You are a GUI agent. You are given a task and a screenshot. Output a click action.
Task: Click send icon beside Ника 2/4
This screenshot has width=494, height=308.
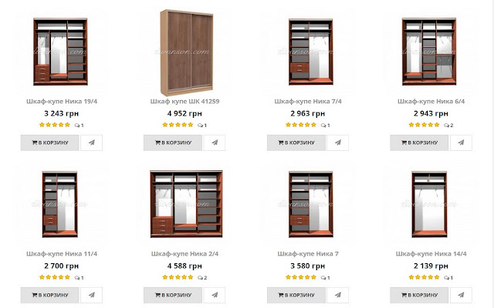tap(214, 295)
